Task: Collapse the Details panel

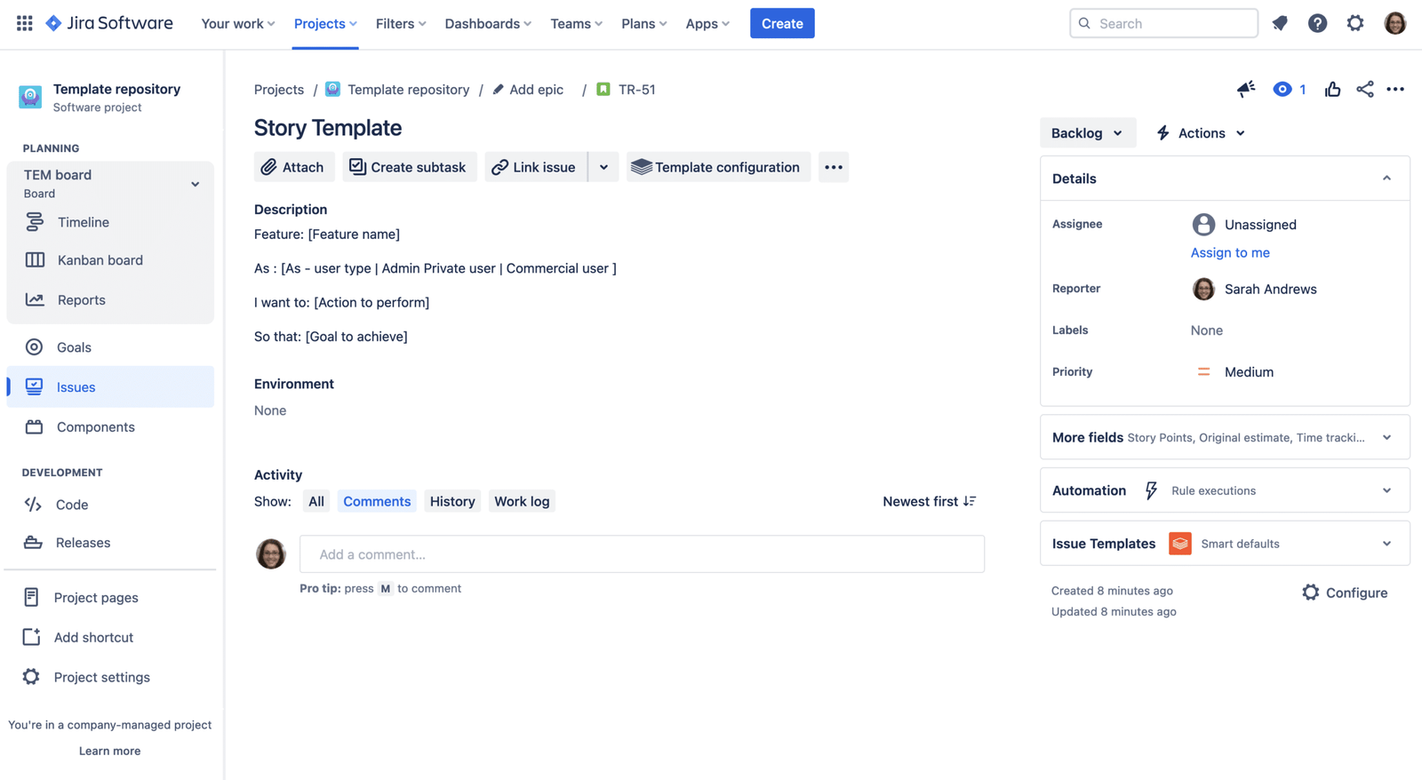Action: [1386, 179]
